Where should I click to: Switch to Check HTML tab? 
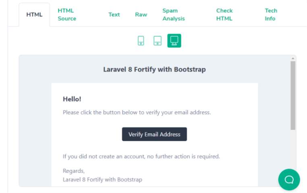pyautogui.click(x=224, y=14)
